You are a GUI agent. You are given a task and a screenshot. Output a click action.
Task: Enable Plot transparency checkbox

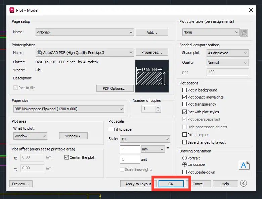[x=184, y=104]
